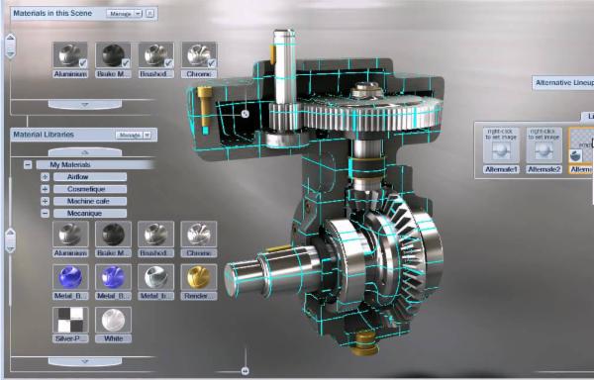Choose the checkered Silver-P material
594x380 pixels.
[x=70, y=320]
